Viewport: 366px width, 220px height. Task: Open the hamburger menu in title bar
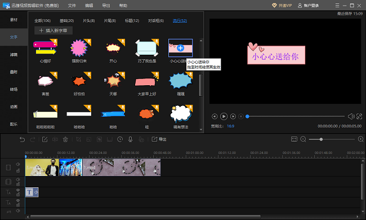click(x=337, y=6)
